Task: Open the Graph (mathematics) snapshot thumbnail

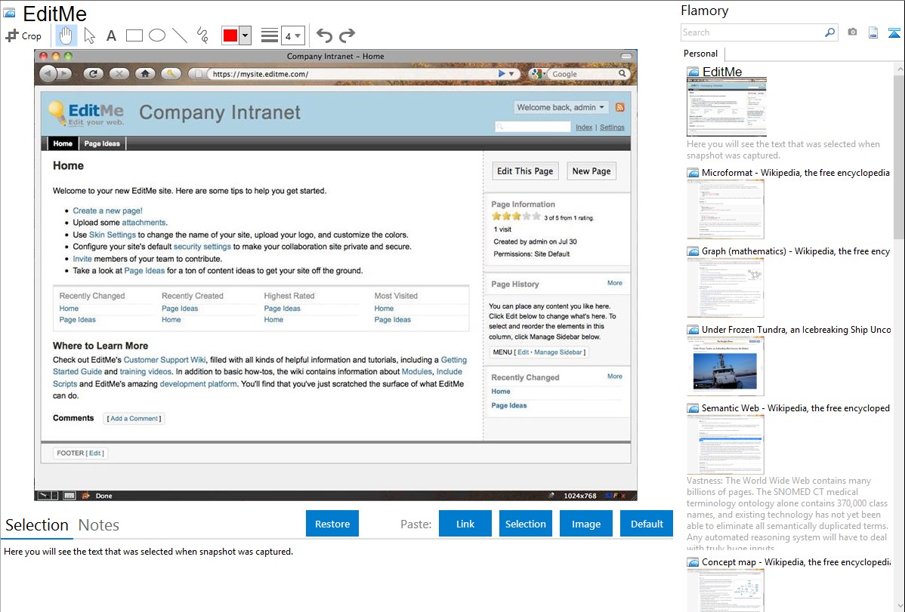Action: [725, 288]
